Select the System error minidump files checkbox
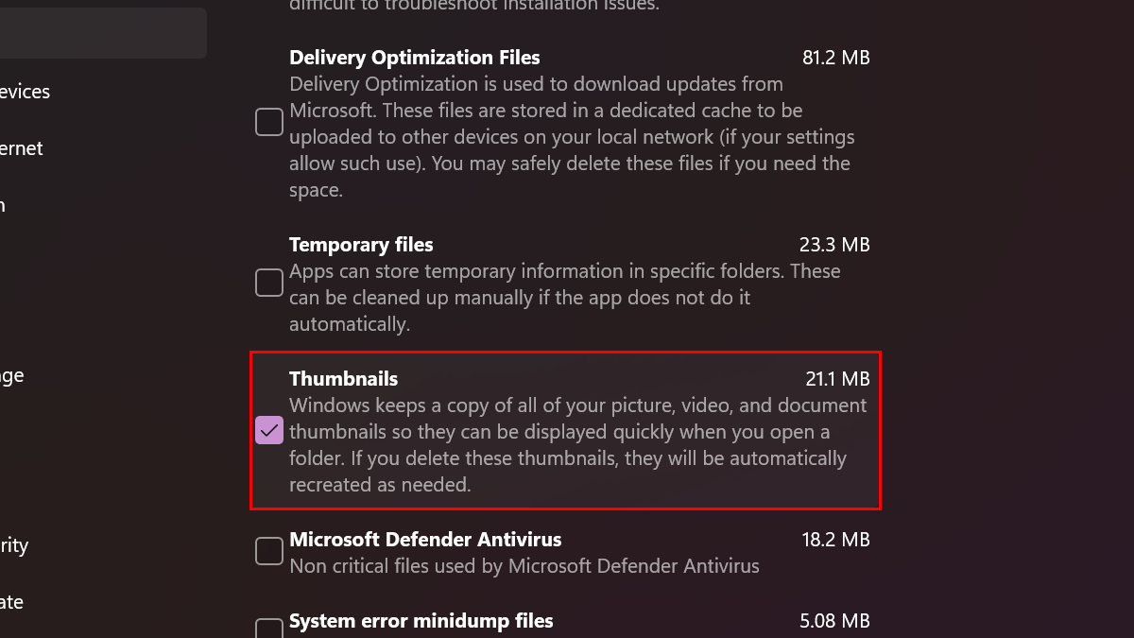The height and width of the screenshot is (638, 1134). point(269,628)
